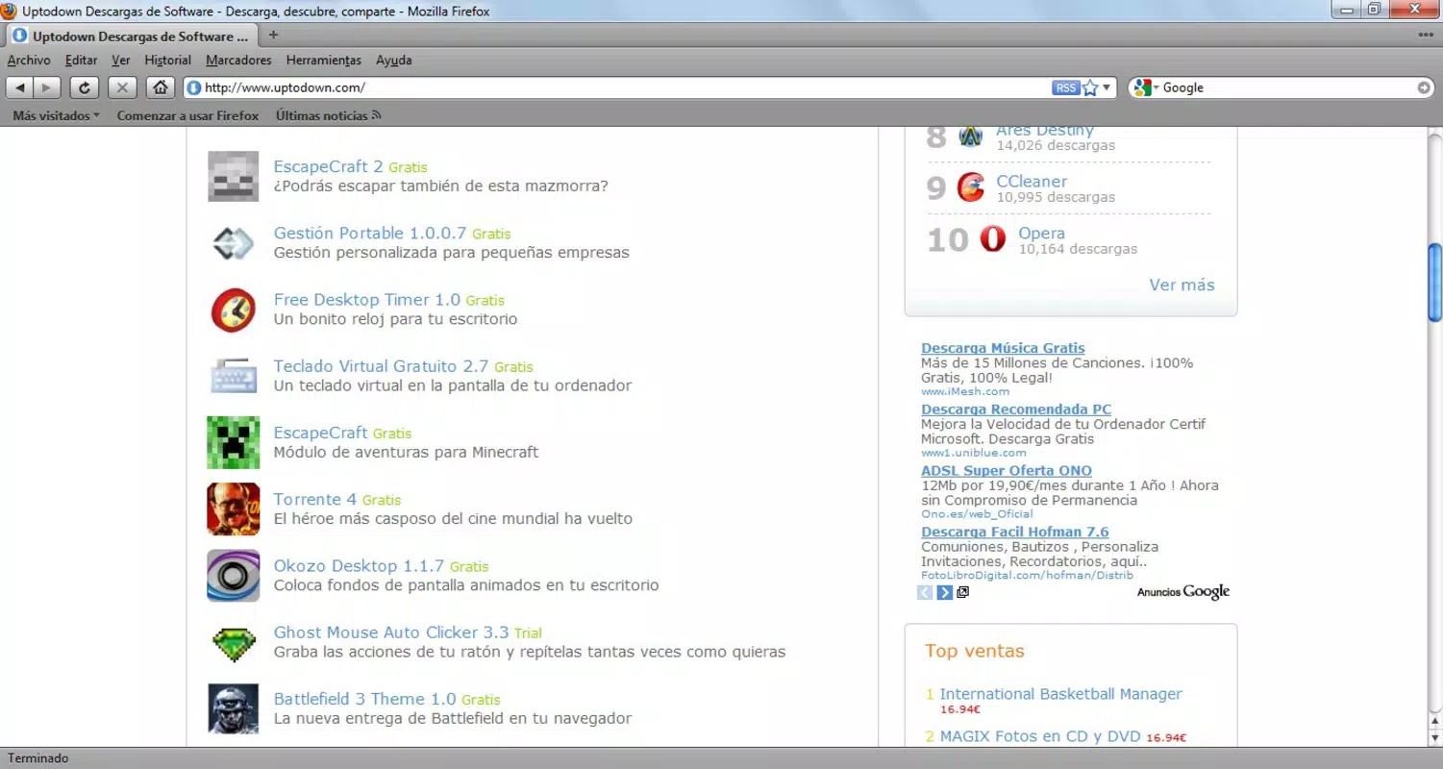Open new tab with plus button
1443x769 pixels.
tap(273, 36)
